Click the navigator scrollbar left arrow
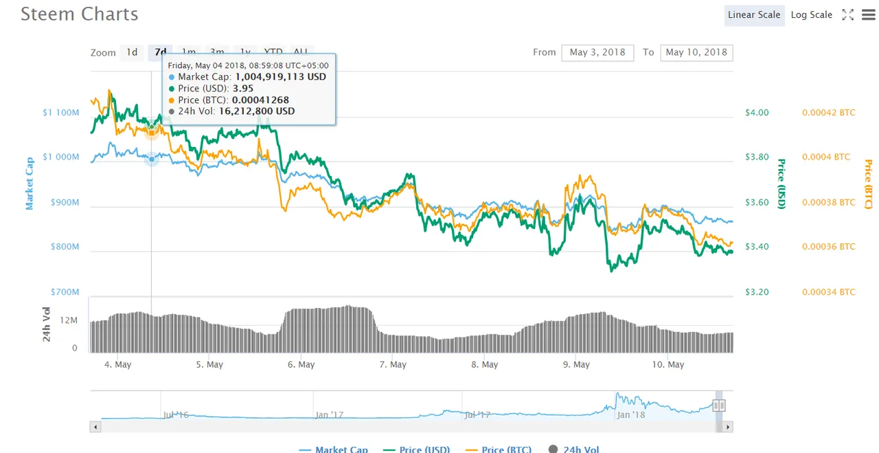Viewport: 879px width, 453px height. coord(95,427)
